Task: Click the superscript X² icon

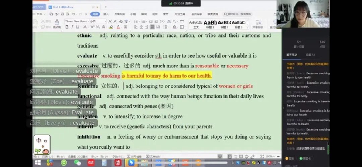Action: click(92, 27)
